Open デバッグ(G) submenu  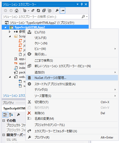pyautogui.click(x=72, y=90)
